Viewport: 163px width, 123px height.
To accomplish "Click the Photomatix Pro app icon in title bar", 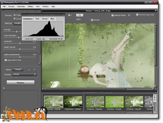I will tap(2, 2).
